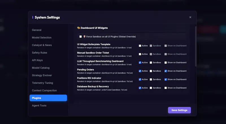Image resolution: width=226 pixels, height=124 pixels.
Task: Enable Sandbox for Pending Orders
Action: coord(151,71)
